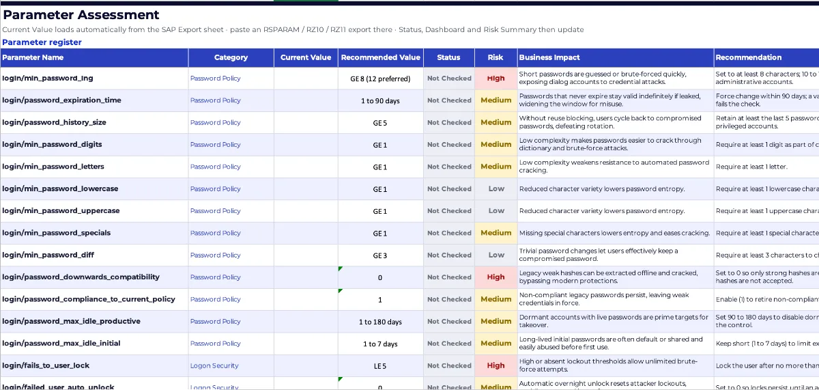This screenshot has width=819, height=390.
Task: Select the empty Current Value cell for login/min_password_lng
Action: [x=306, y=79]
